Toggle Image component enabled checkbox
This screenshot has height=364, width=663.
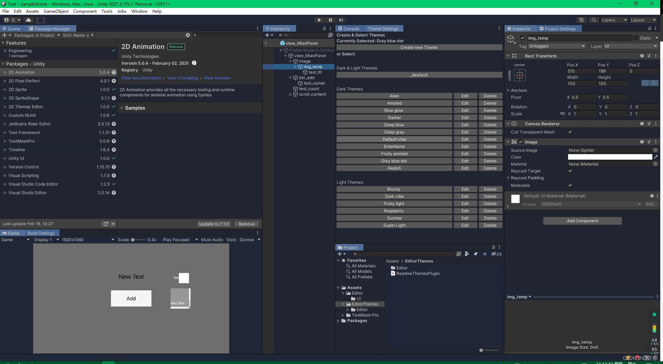point(521,142)
